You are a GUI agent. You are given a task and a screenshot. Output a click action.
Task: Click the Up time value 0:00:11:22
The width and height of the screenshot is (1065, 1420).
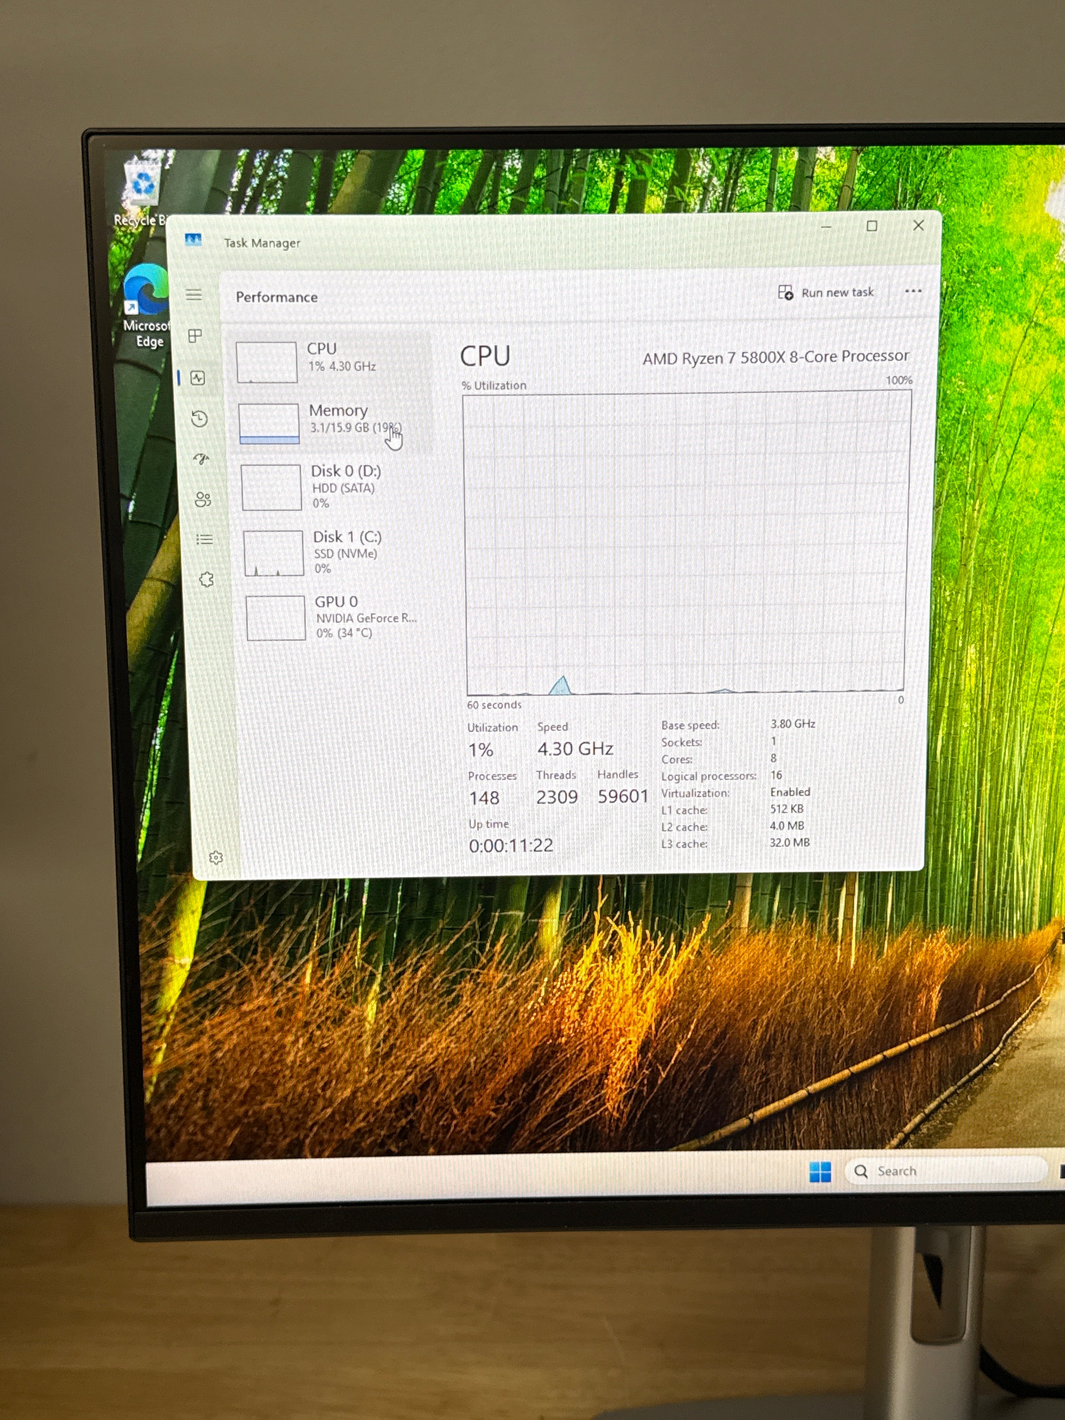click(x=511, y=846)
